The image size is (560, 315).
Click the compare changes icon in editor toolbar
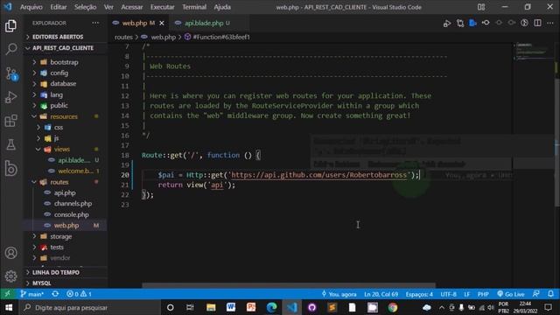460,24
